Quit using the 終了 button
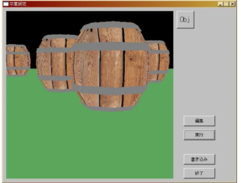241x183 pixels. click(x=199, y=173)
